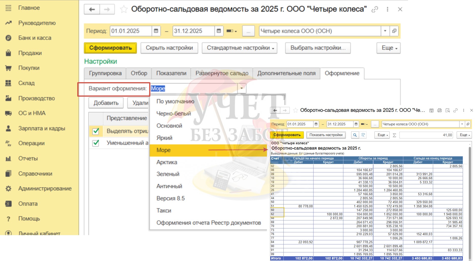
Task: Open the calendar for end date 31.12.2025 in main window
Action: click(219, 31)
